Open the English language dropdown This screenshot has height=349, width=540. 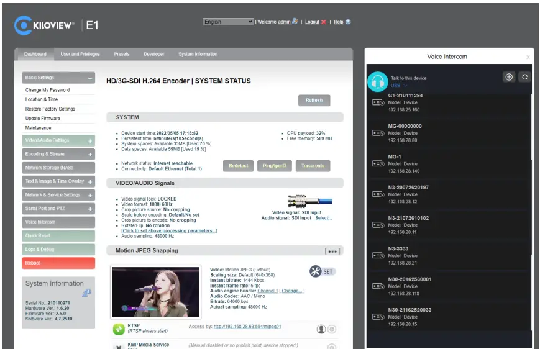[x=228, y=22]
